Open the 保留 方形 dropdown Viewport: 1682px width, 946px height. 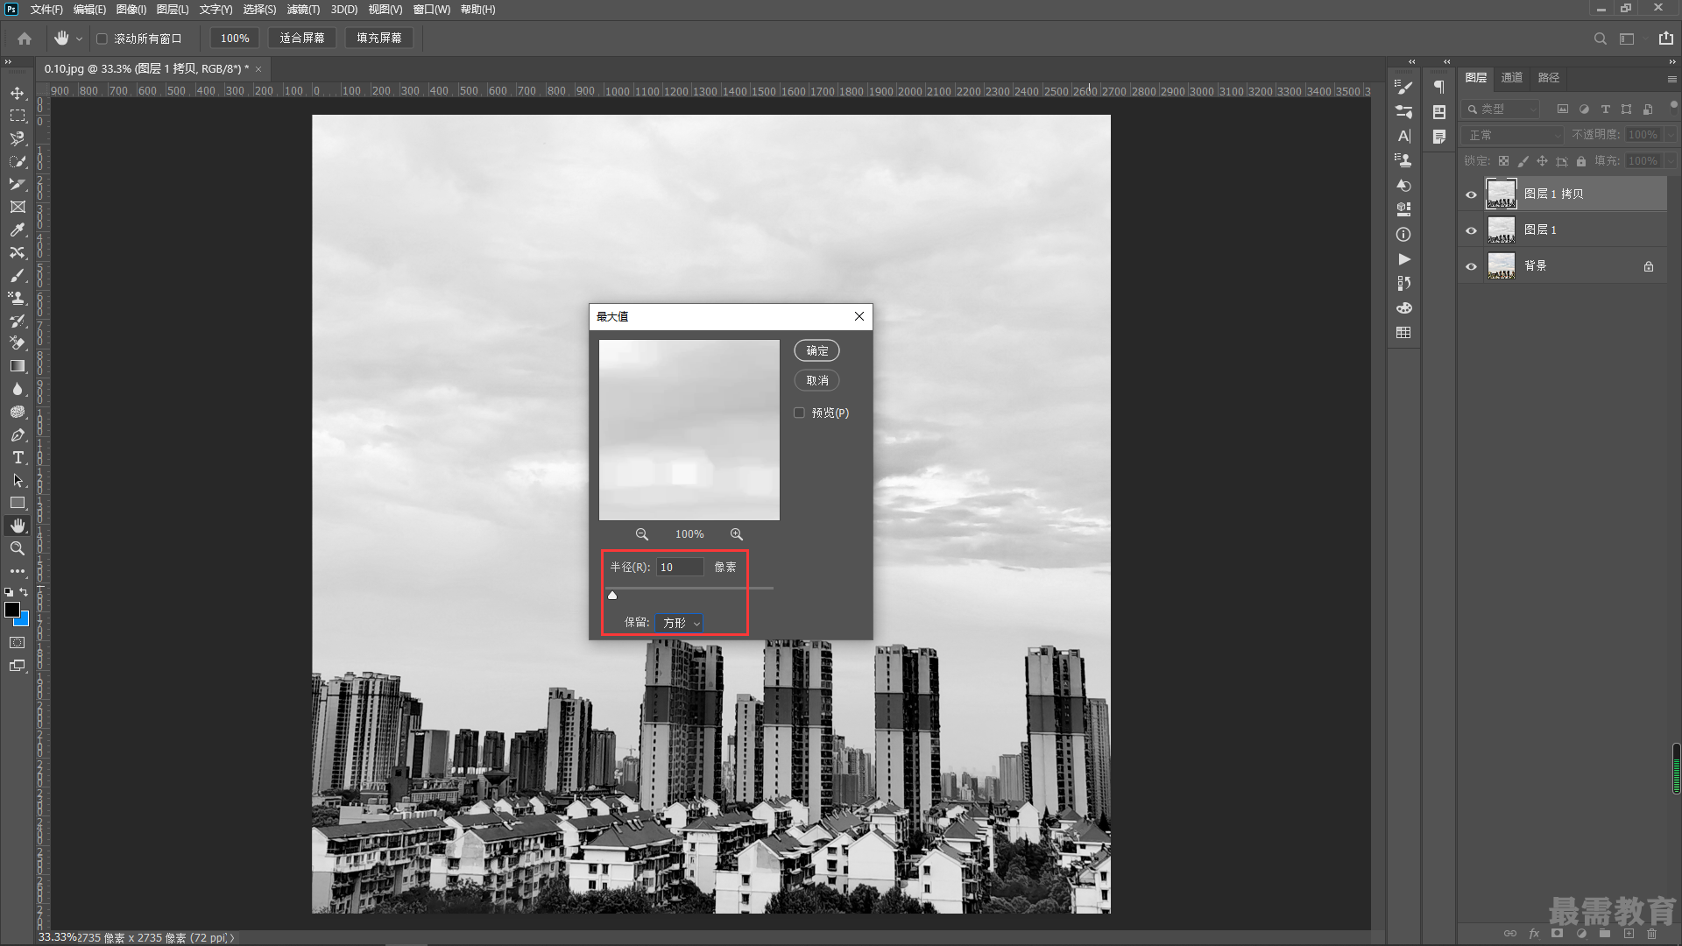tap(680, 623)
